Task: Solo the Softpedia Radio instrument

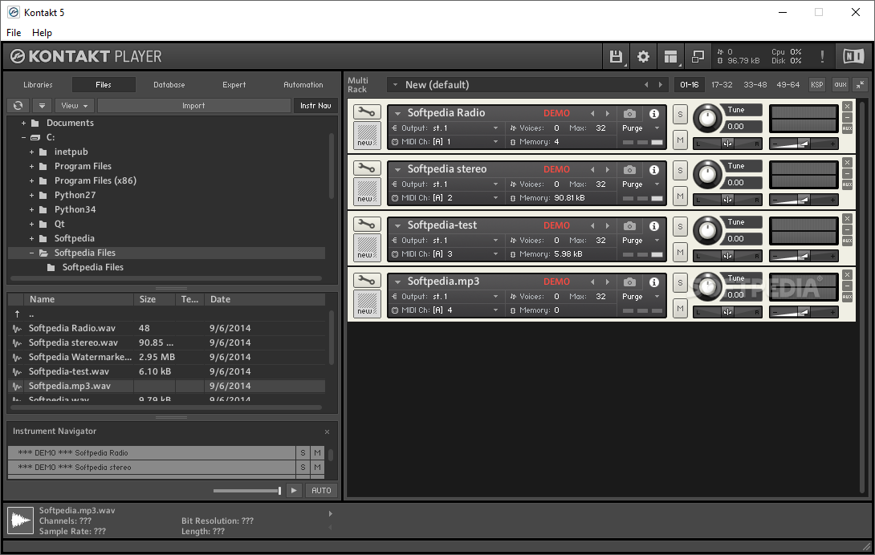Action: 680,114
